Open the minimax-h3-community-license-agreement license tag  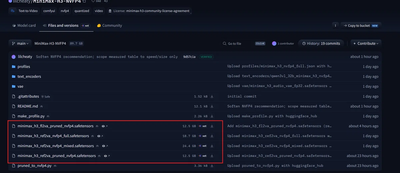[x=149, y=11]
